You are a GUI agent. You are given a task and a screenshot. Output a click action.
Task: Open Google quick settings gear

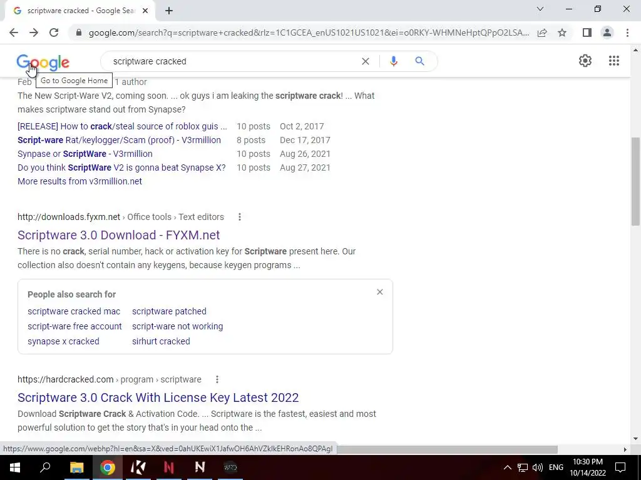click(x=585, y=61)
